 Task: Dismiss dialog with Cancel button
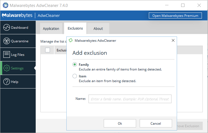[x=156, y=123]
